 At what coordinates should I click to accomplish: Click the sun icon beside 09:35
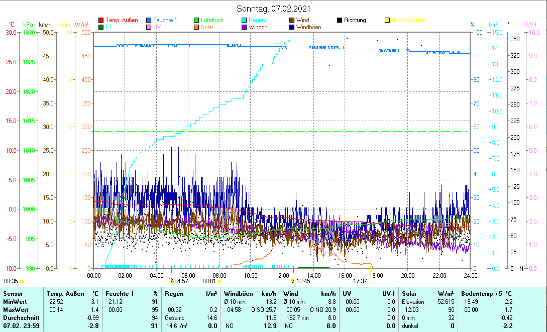point(22,282)
